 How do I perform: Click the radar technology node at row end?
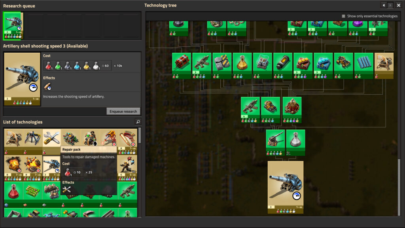click(384, 63)
